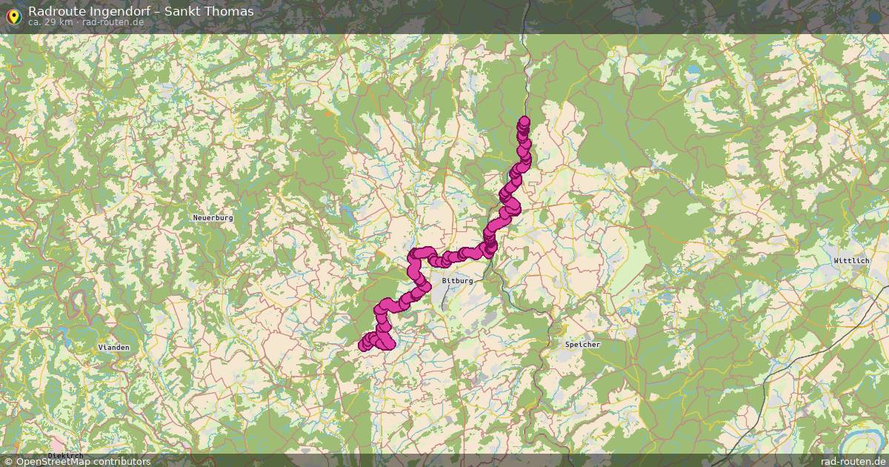Click the ca. 29 km distance text

point(50,22)
